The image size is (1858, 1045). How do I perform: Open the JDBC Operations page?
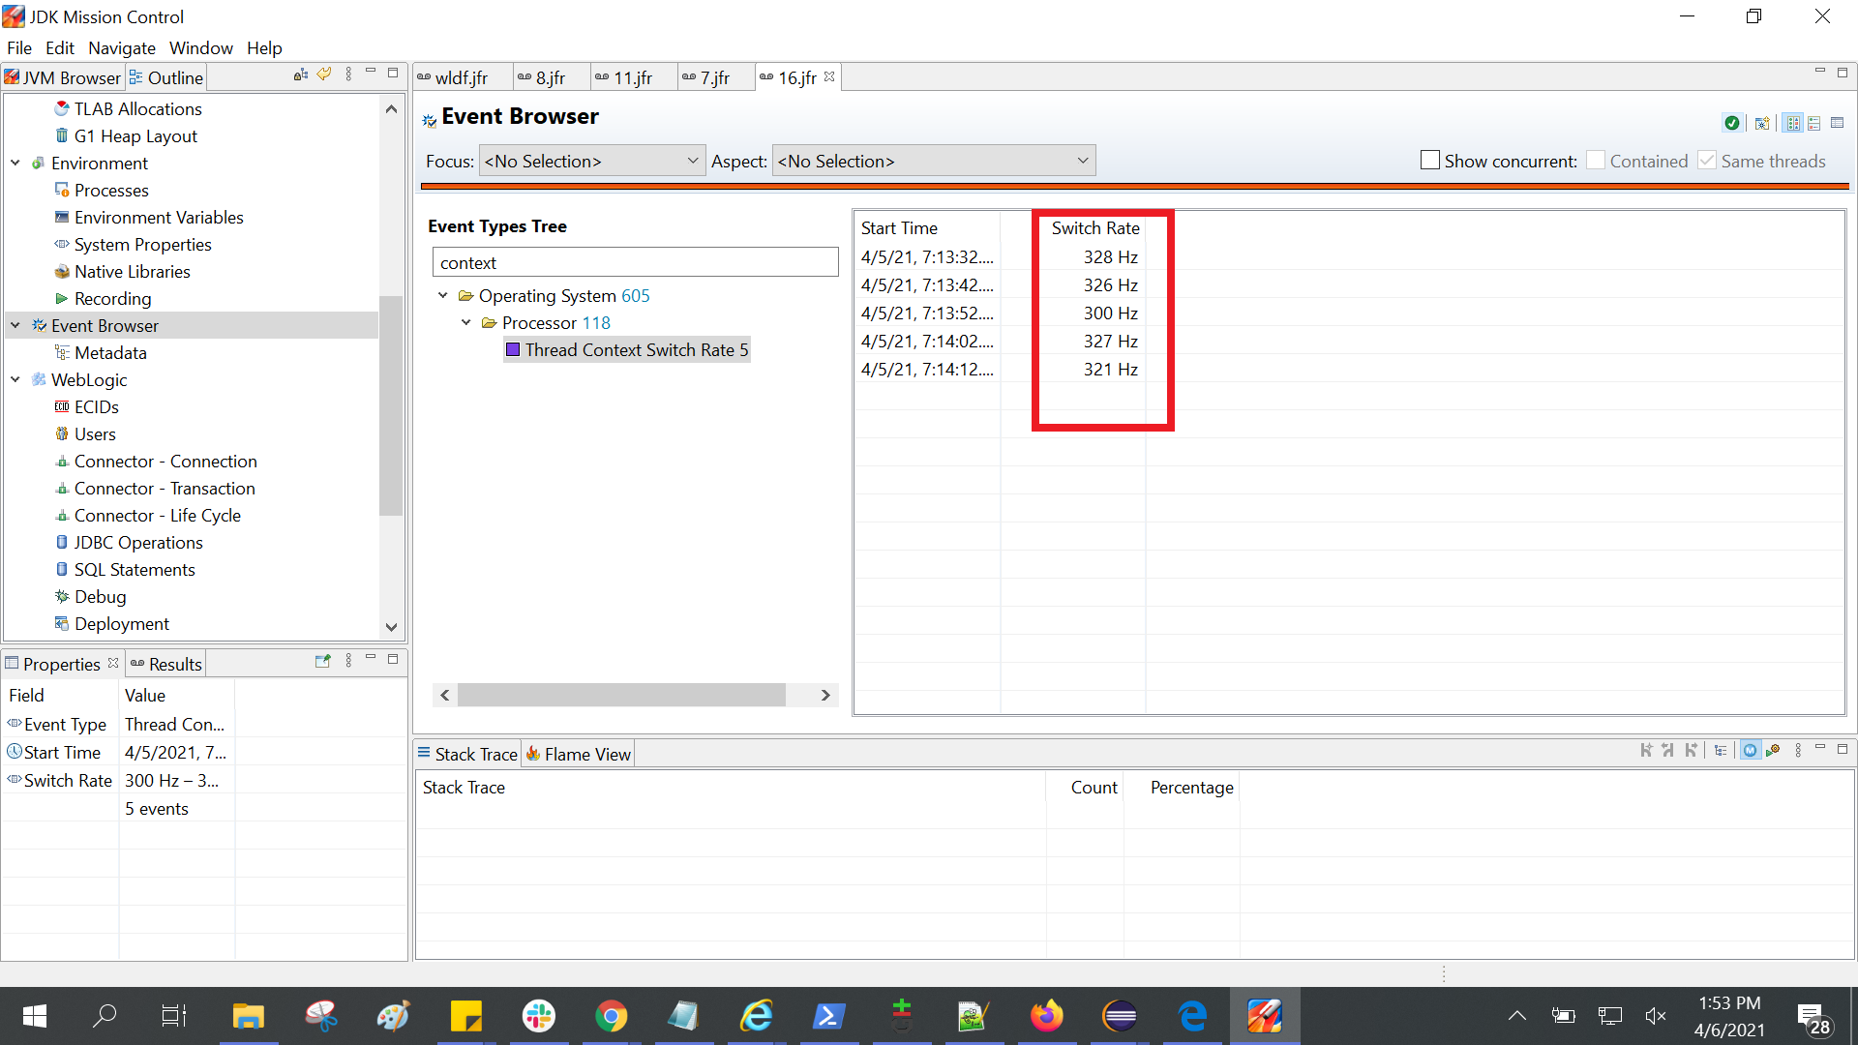coord(138,543)
